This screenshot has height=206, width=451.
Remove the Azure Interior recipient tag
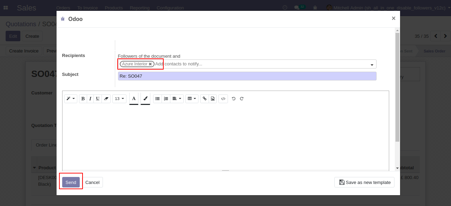point(150,64)
